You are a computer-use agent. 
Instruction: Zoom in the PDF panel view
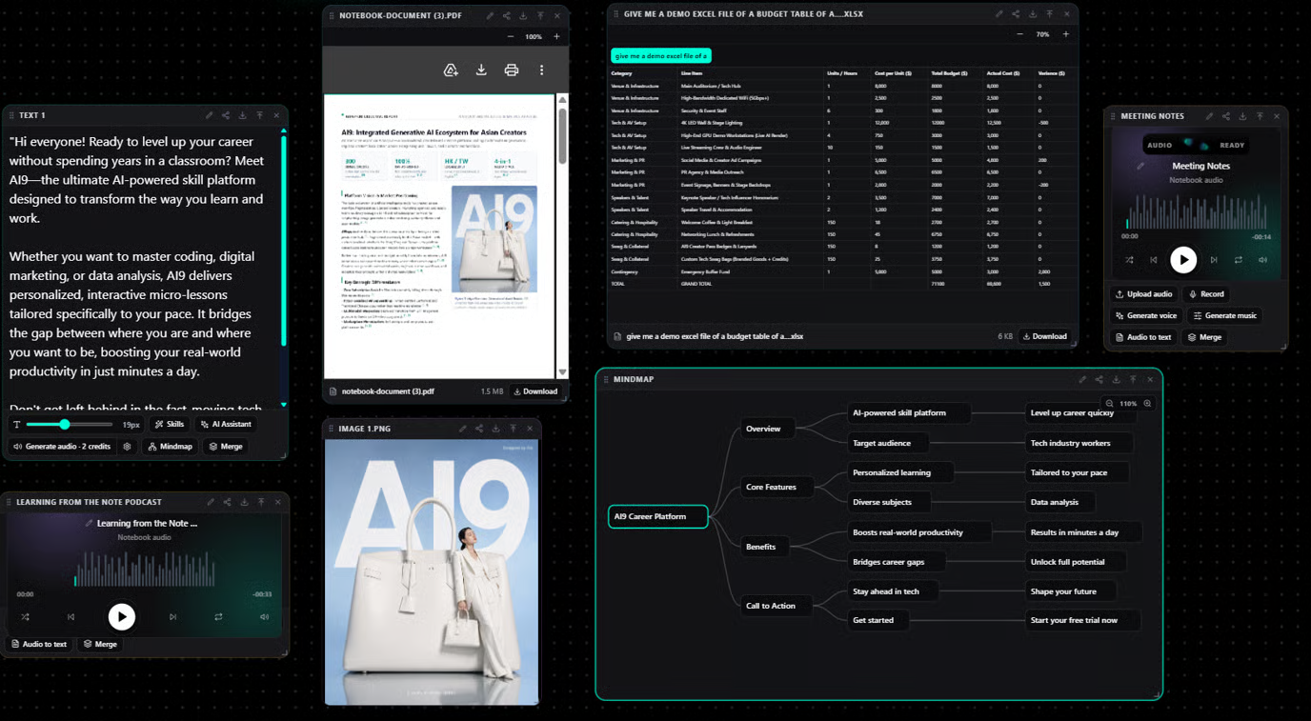tap(556, 37)
